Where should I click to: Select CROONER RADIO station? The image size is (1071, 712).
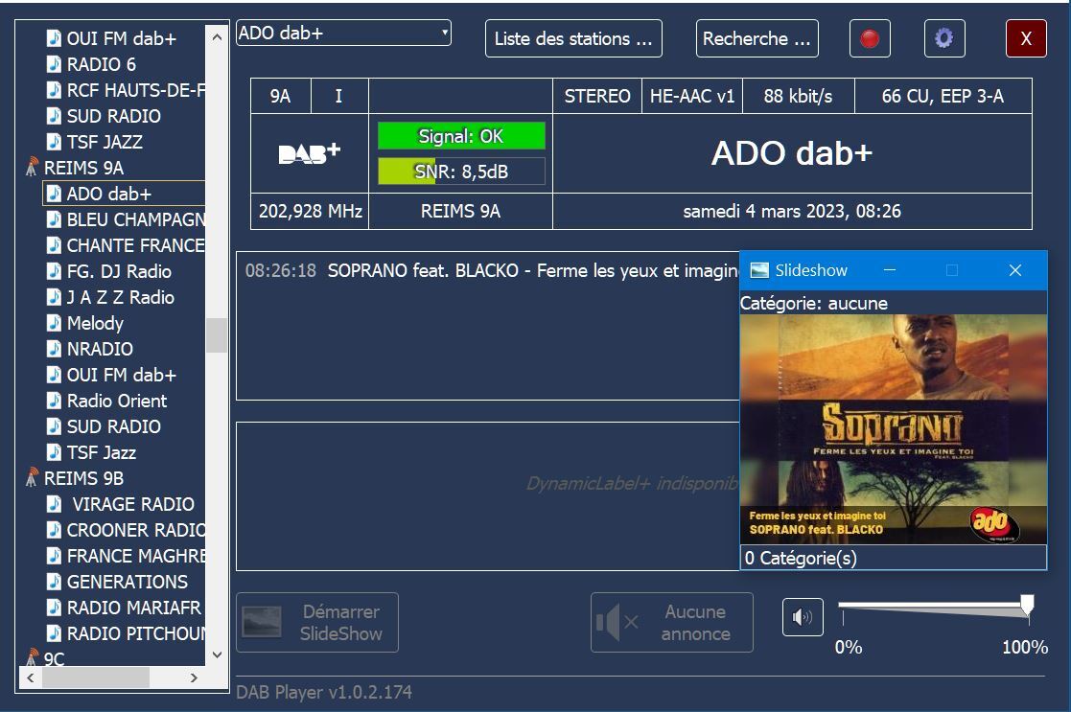(x=135, y=531)
